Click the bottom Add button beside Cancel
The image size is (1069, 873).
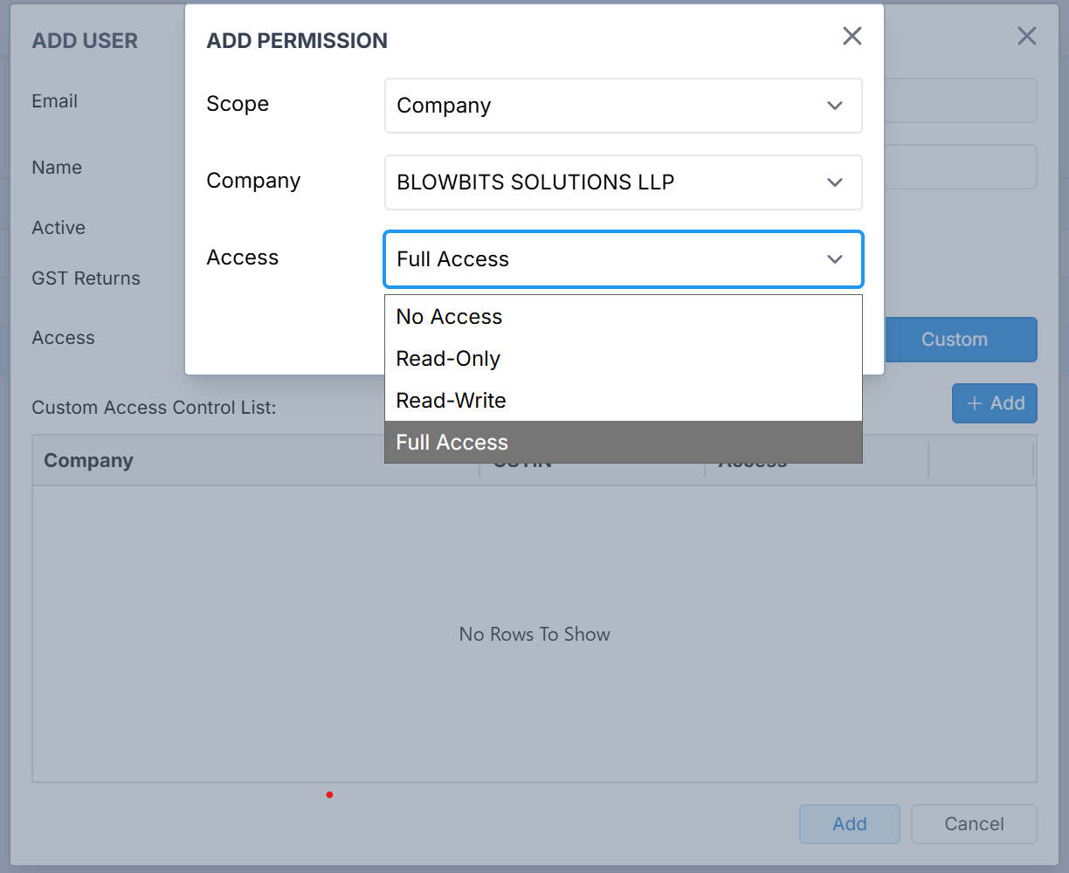849,824
